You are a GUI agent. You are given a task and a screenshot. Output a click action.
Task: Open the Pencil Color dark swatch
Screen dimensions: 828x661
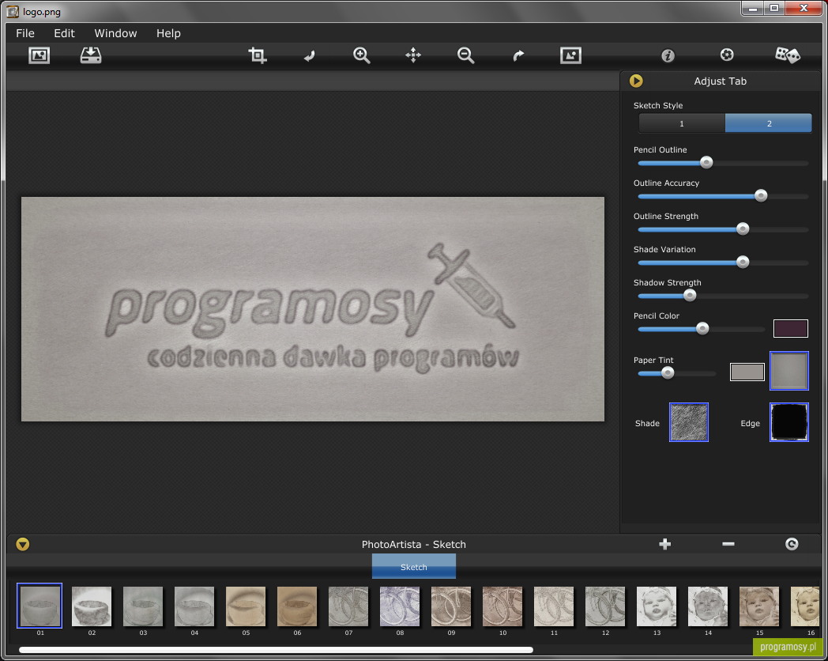pos(791,328)
